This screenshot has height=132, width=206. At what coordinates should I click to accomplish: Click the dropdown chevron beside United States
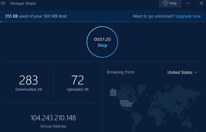click(196, 72)
